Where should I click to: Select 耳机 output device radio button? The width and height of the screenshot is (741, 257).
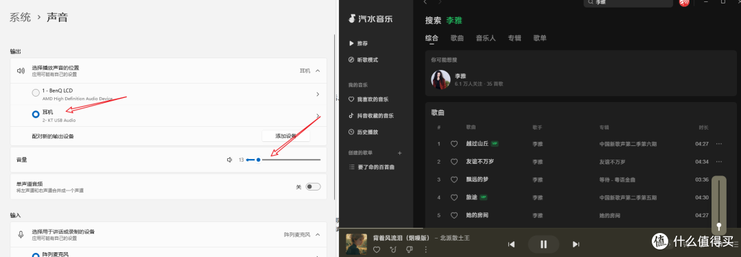click(x=36, y=114)
